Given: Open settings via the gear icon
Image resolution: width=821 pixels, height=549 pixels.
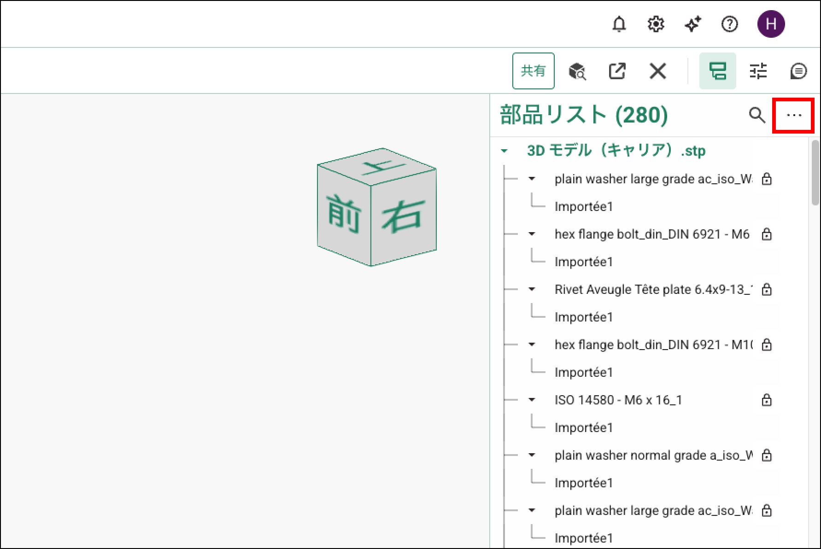Looking at the screenshot, I should click(x=656, y=24).
